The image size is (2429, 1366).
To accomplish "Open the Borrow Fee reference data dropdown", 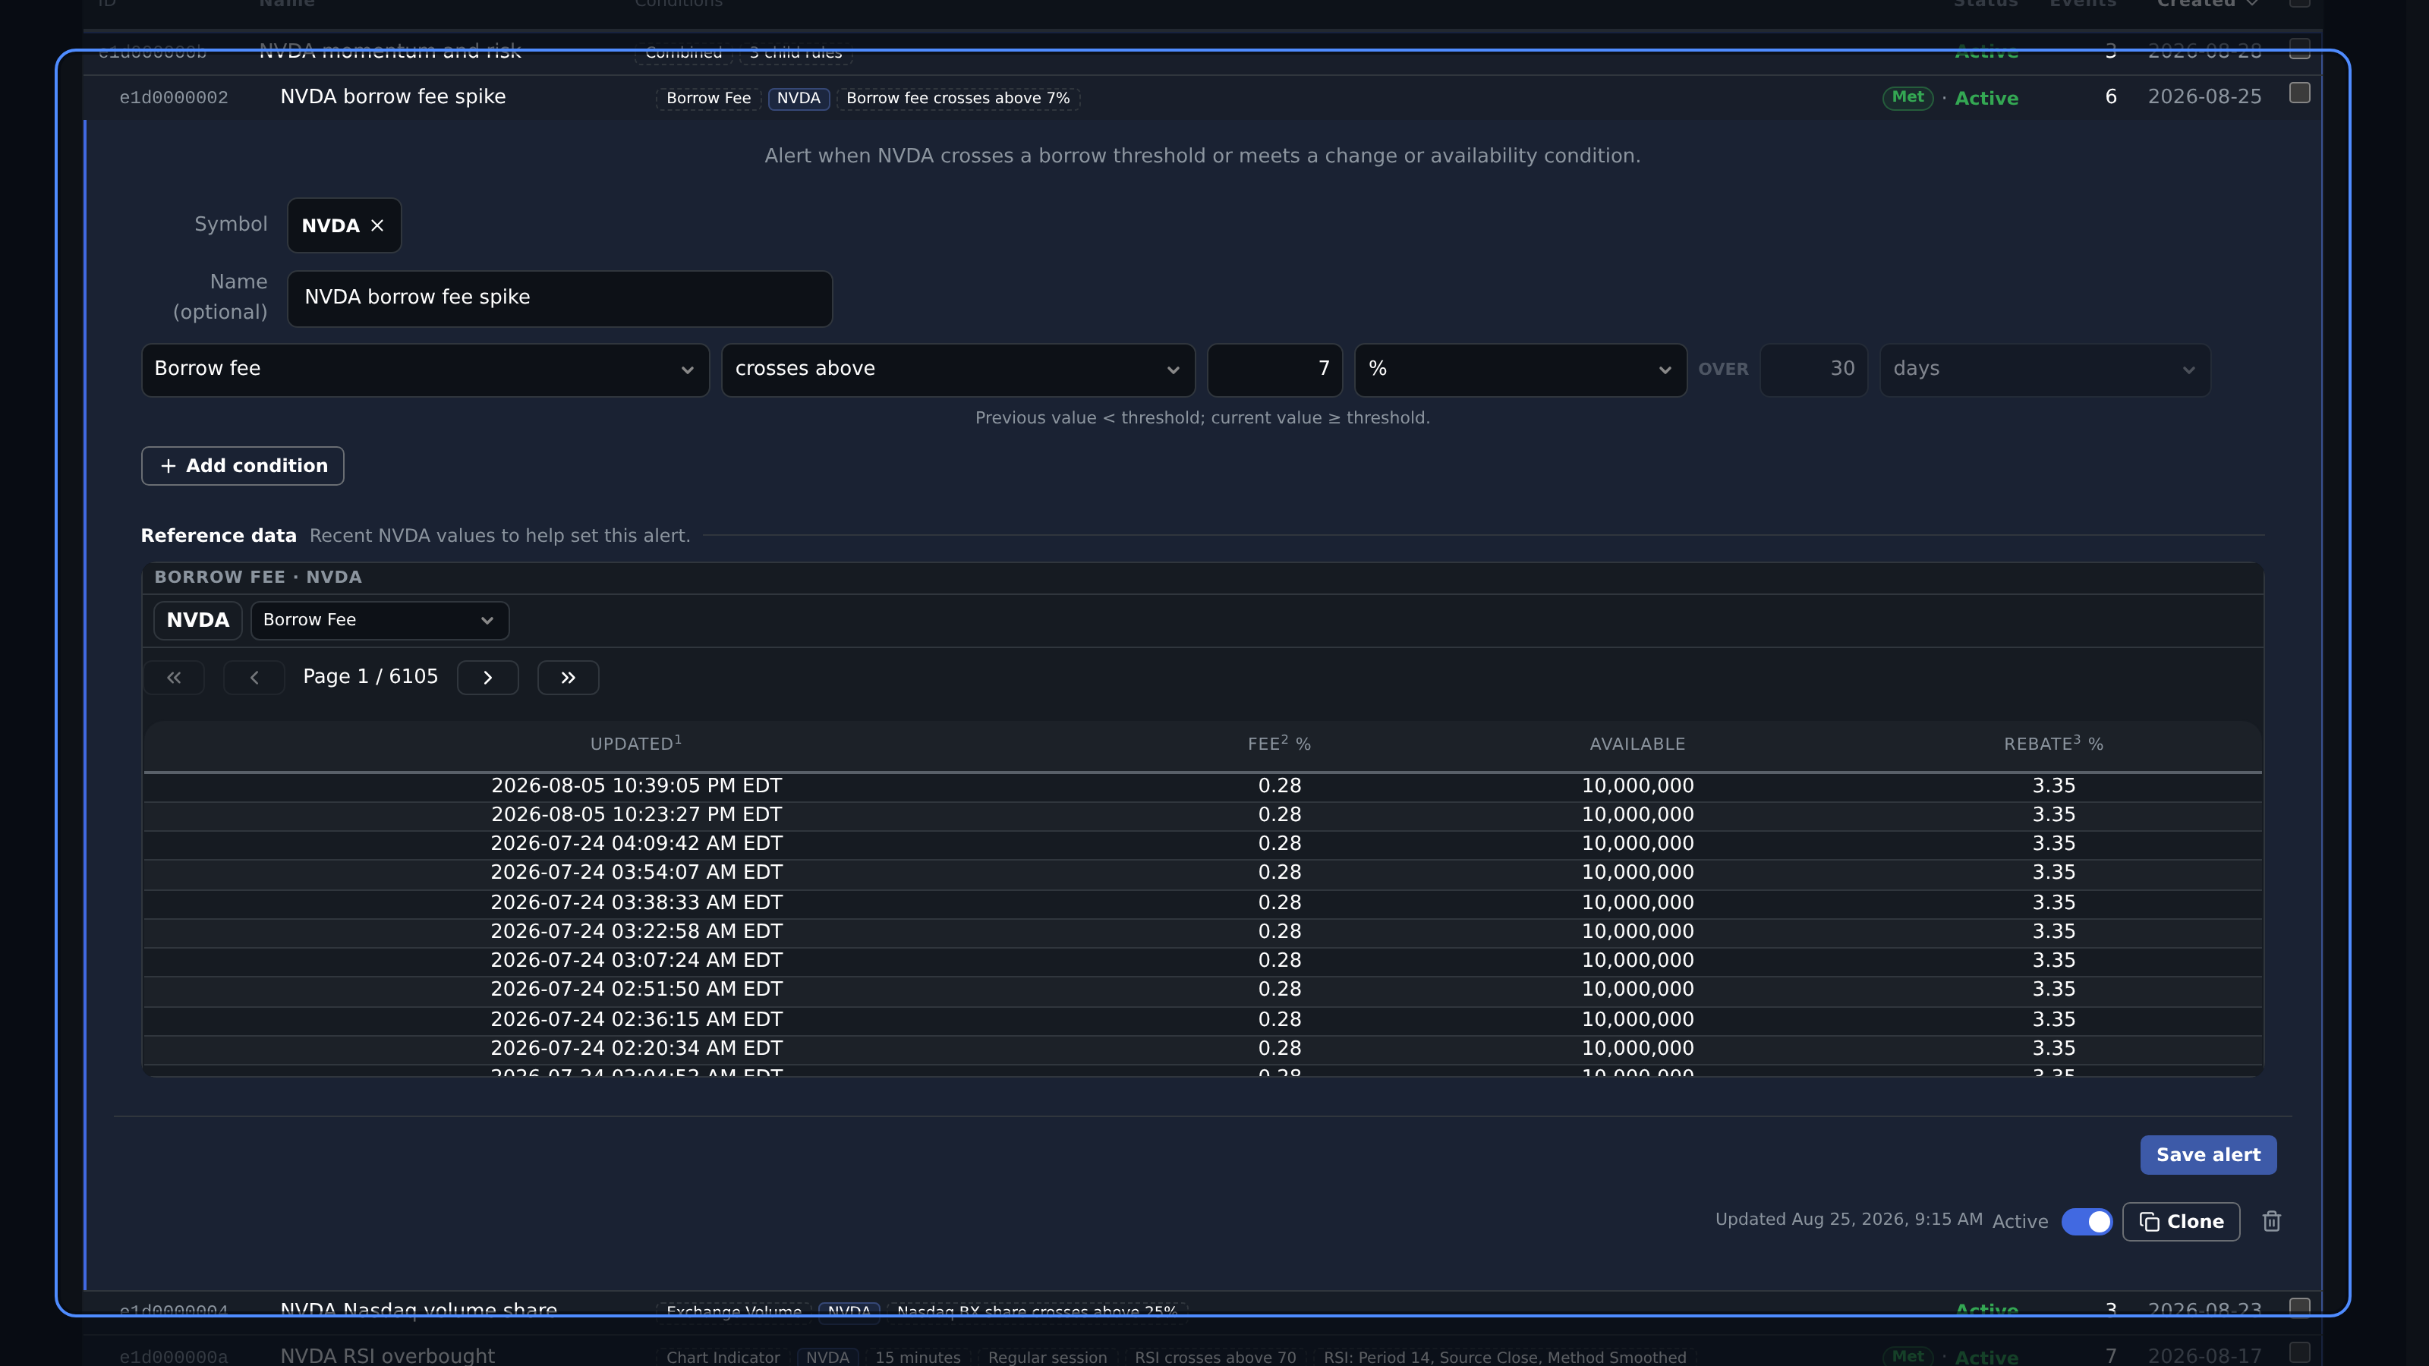I will (x=379, y=619).
